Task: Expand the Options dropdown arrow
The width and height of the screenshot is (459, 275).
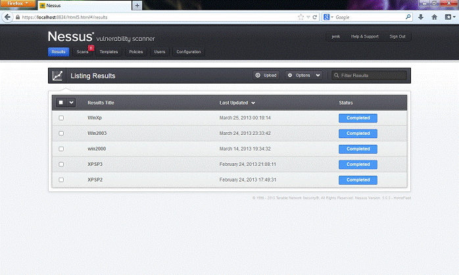Action: tap(318, 75)
